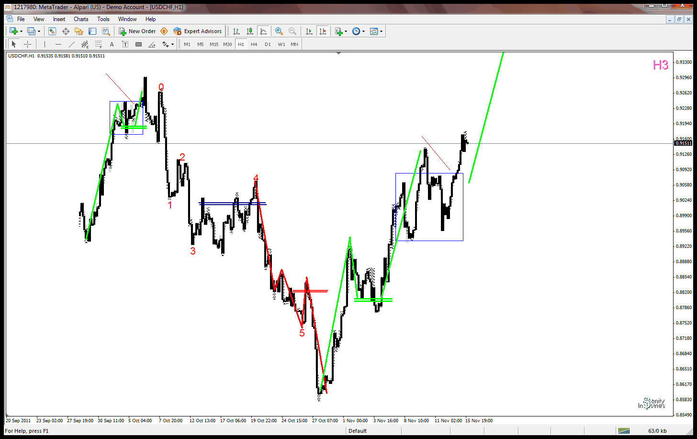Screen dimensions: 697x439
Task: Pick the Vertical Line drawing tool
Action: 45,44
